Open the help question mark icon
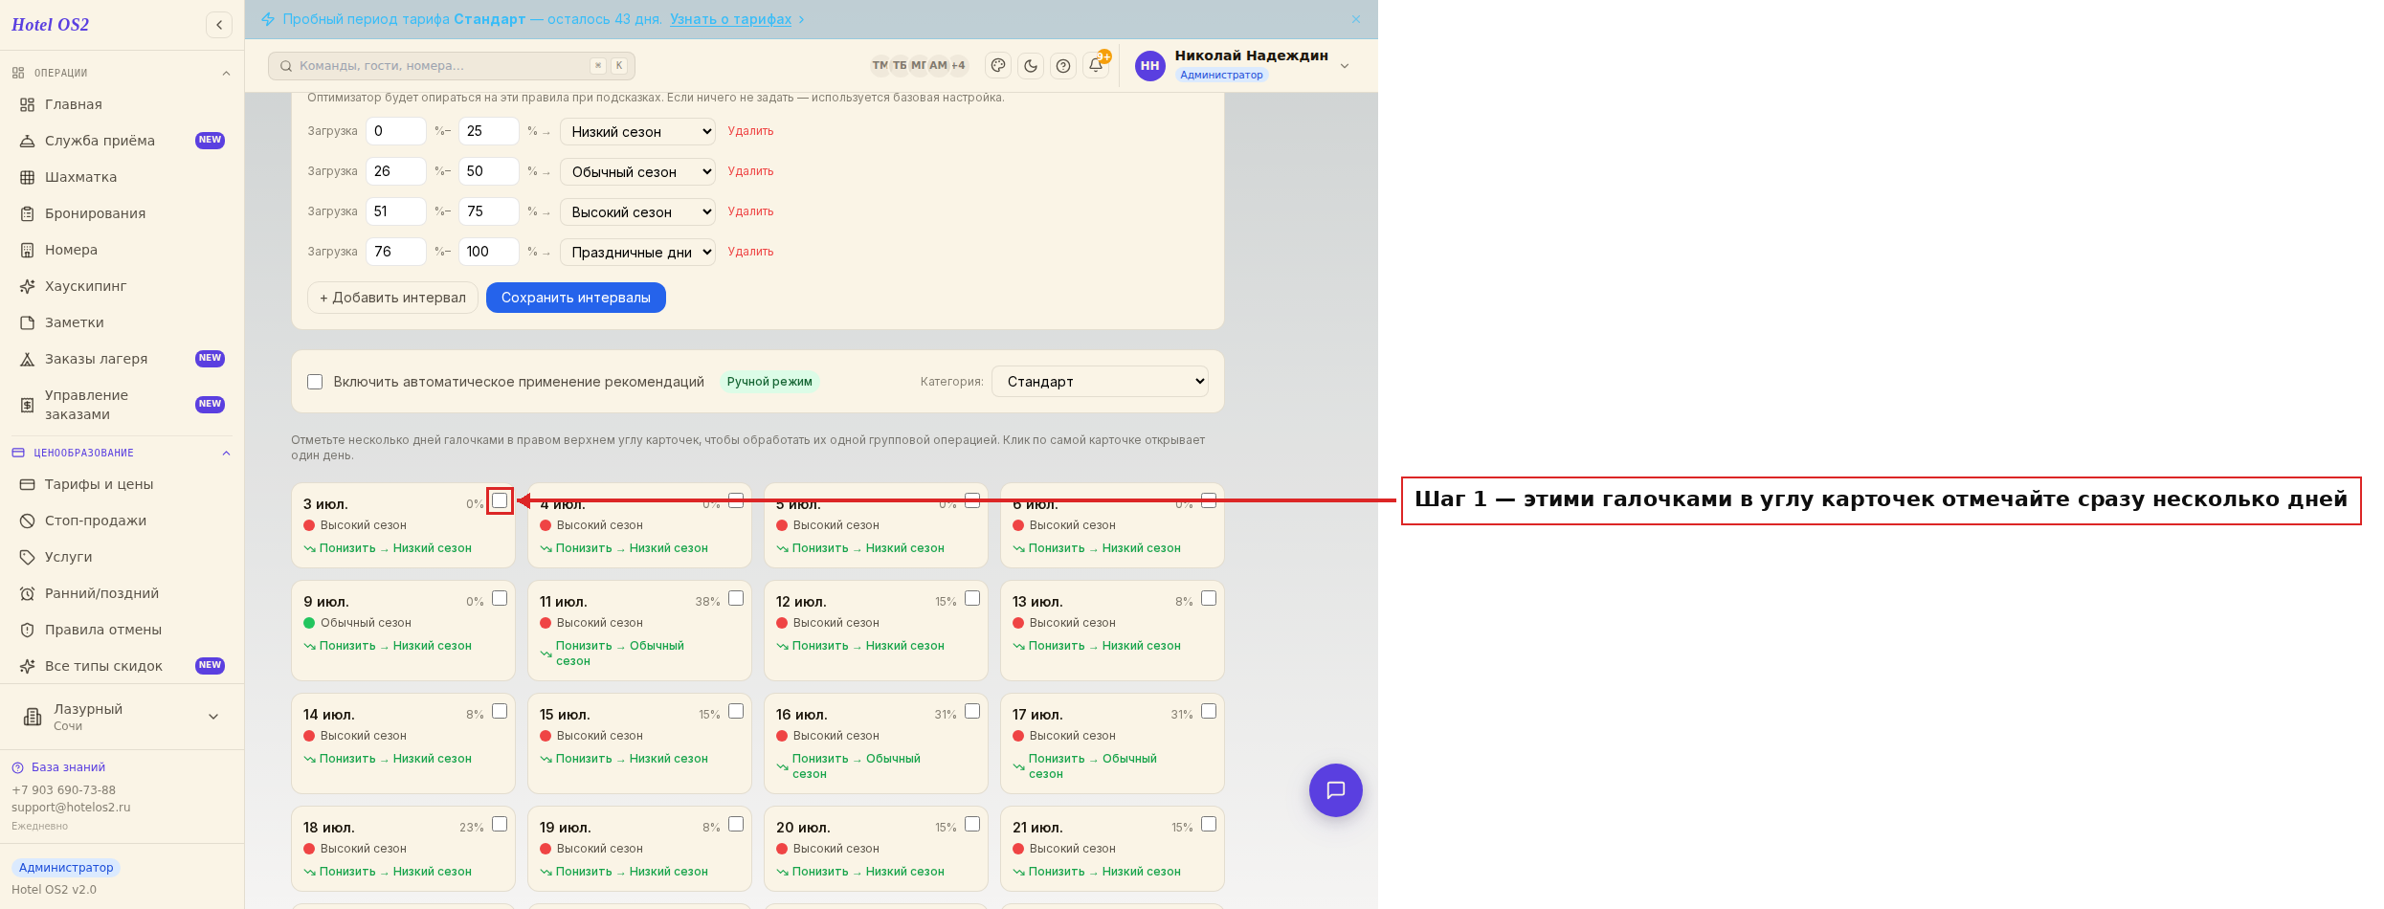 click(x=1063, y=66)
